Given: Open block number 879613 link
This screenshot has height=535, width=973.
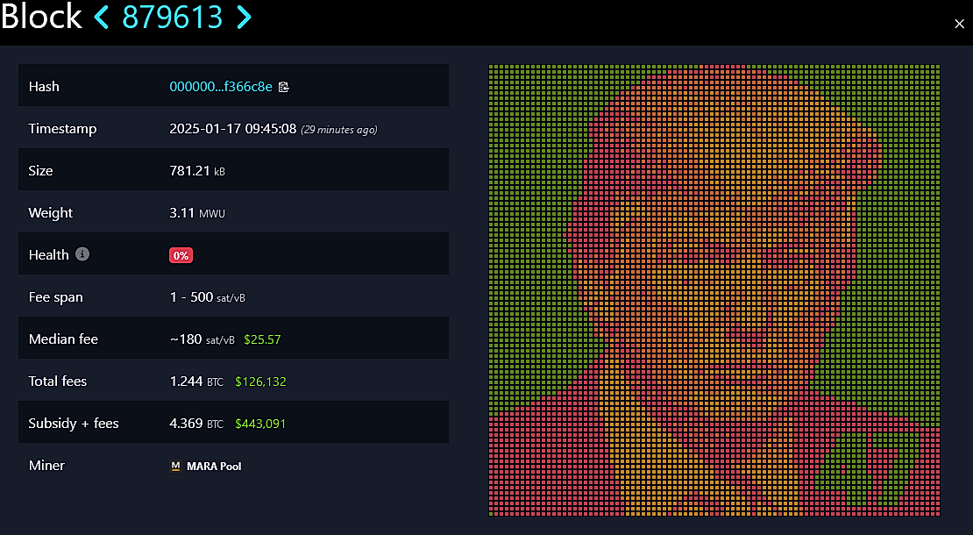Looking at the screenshot, I should (172, 17).
